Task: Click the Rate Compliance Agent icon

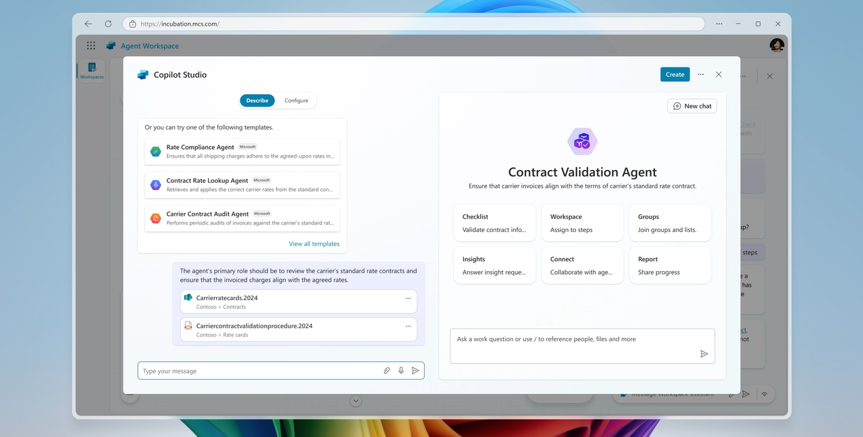Action: (x=155, y=151)
